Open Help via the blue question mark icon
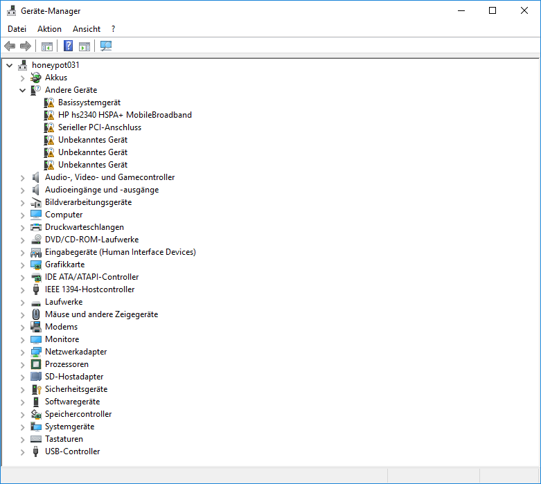Viewport: 541px width, 484px height. 69,46
